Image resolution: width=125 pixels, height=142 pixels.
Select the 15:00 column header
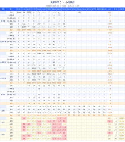[x=64, y=9]
